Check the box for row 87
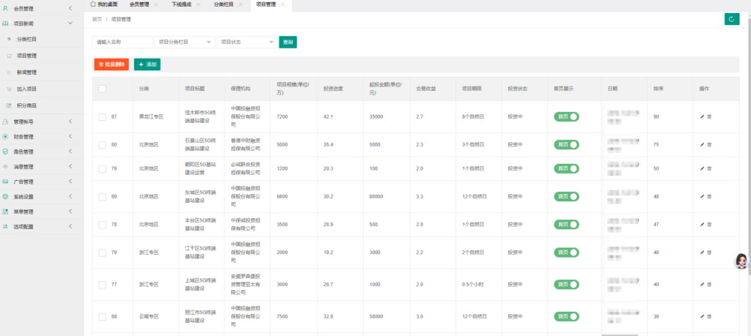Image resolution: width=751 pixels, height=336 pixels. click(x=102, y=116)
